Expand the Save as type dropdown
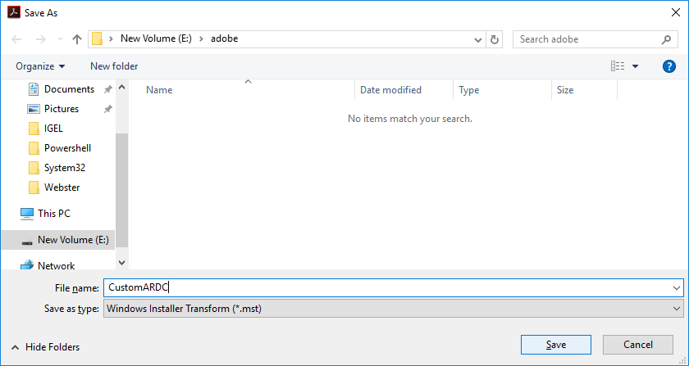The width and height of the screenshot is (689, 366). [676, 309]
